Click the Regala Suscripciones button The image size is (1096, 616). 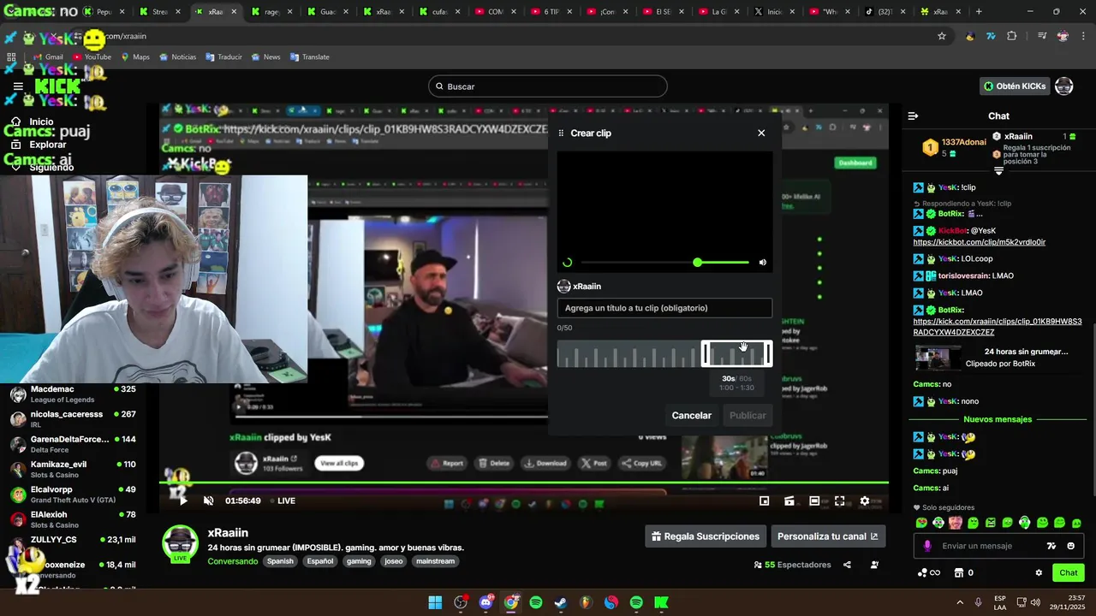coord(706,536)
